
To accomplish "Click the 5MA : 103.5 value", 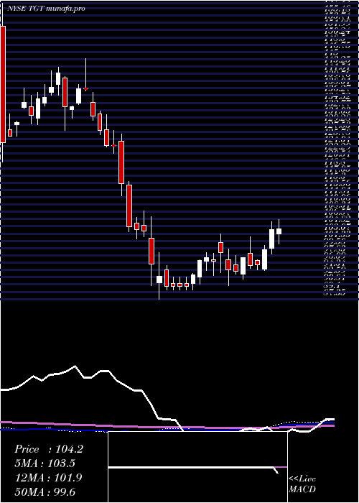I will 45,463.
